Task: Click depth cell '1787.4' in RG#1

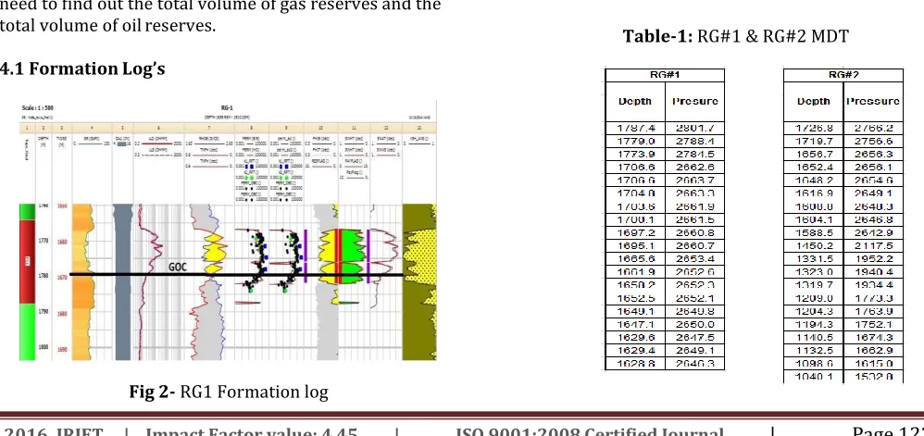Action: [x=635, y=128]
